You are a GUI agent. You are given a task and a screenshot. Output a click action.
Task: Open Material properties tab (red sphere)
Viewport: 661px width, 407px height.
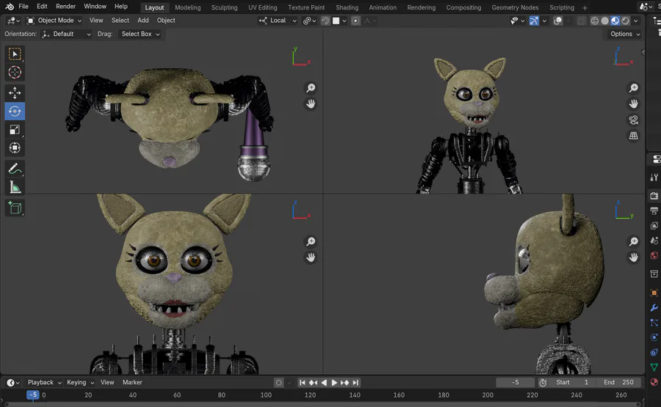click(x=654, y=382)
